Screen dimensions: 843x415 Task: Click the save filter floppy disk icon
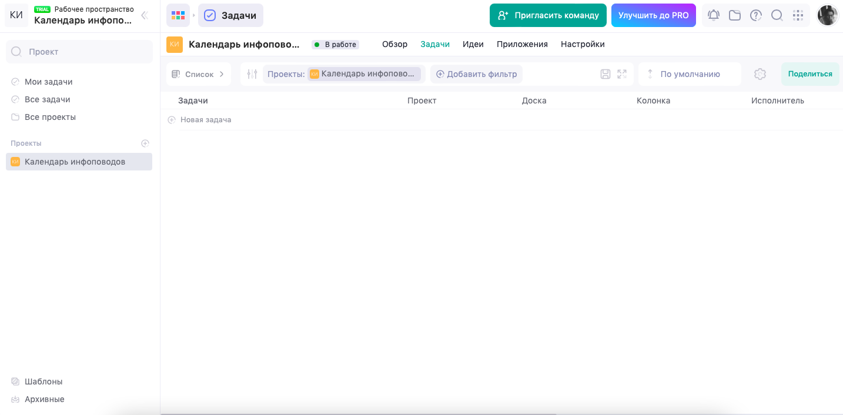(x=606, y=74)
